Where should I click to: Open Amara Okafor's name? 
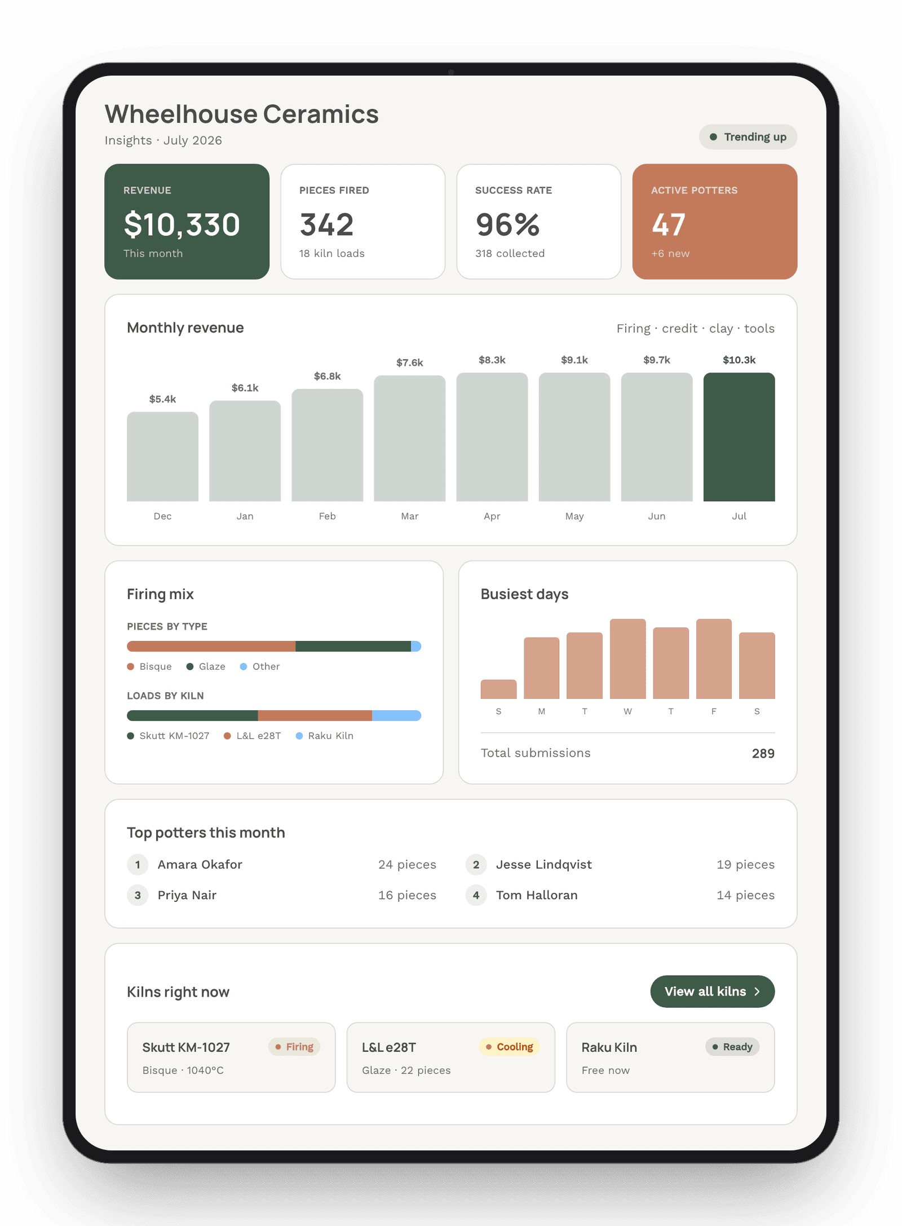200,865
